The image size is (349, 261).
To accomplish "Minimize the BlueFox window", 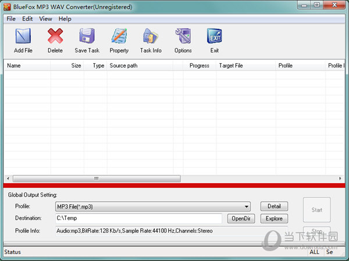I will pyautogui.click(x=304, y=5).
